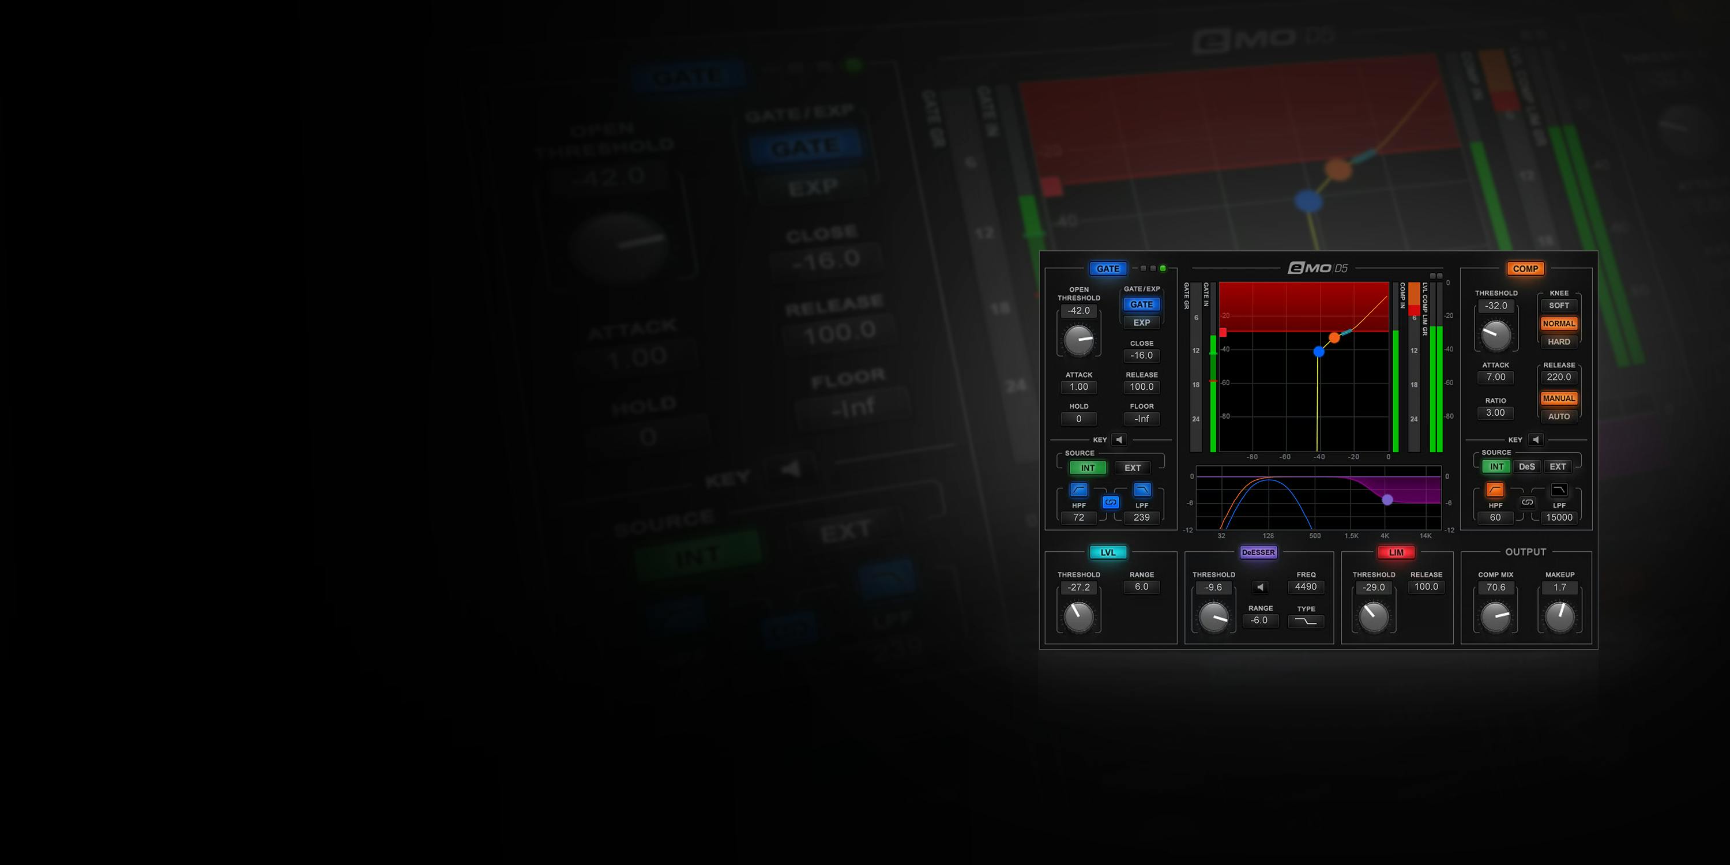
Task: Click the eMo D5 logo
Action: pos(1317,268)
